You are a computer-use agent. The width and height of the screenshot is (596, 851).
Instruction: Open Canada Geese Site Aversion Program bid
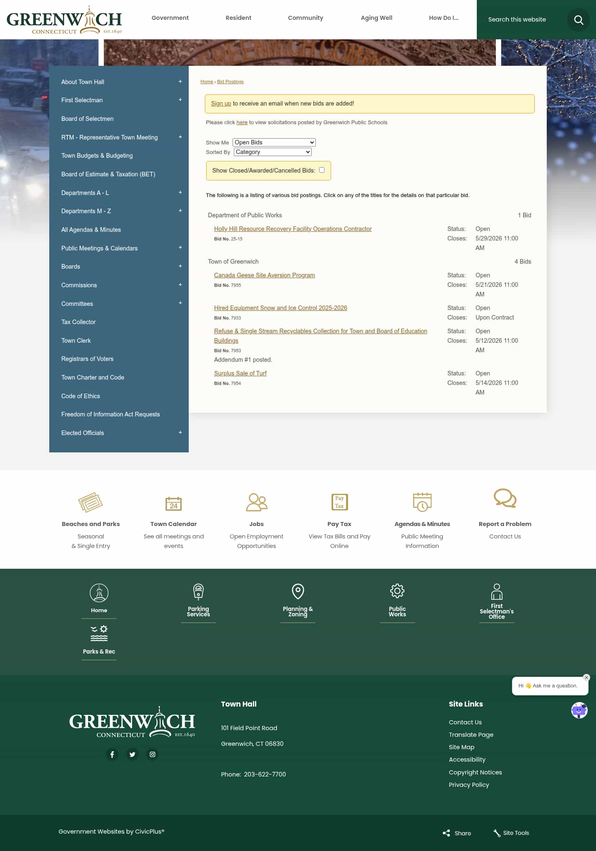coord(264,275)
